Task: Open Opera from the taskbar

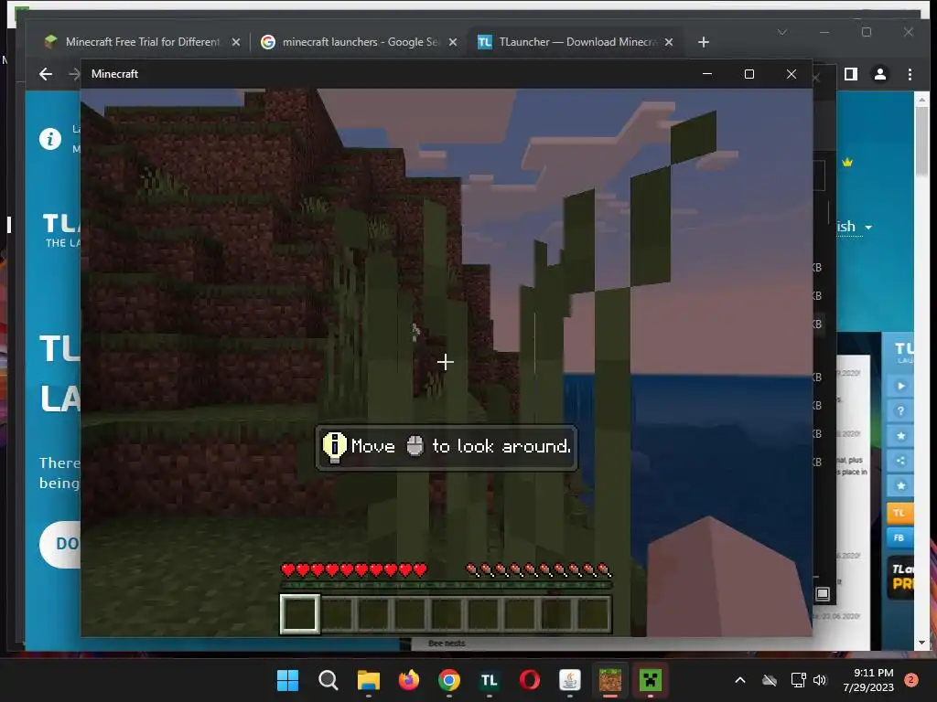Action: pyautogui.click(x=530, y=680)
